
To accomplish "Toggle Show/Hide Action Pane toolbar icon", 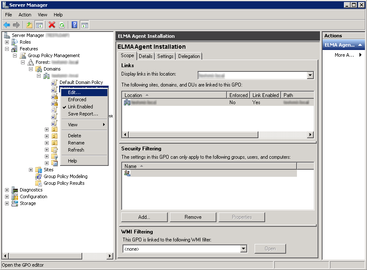I will (x=84, y=25).
